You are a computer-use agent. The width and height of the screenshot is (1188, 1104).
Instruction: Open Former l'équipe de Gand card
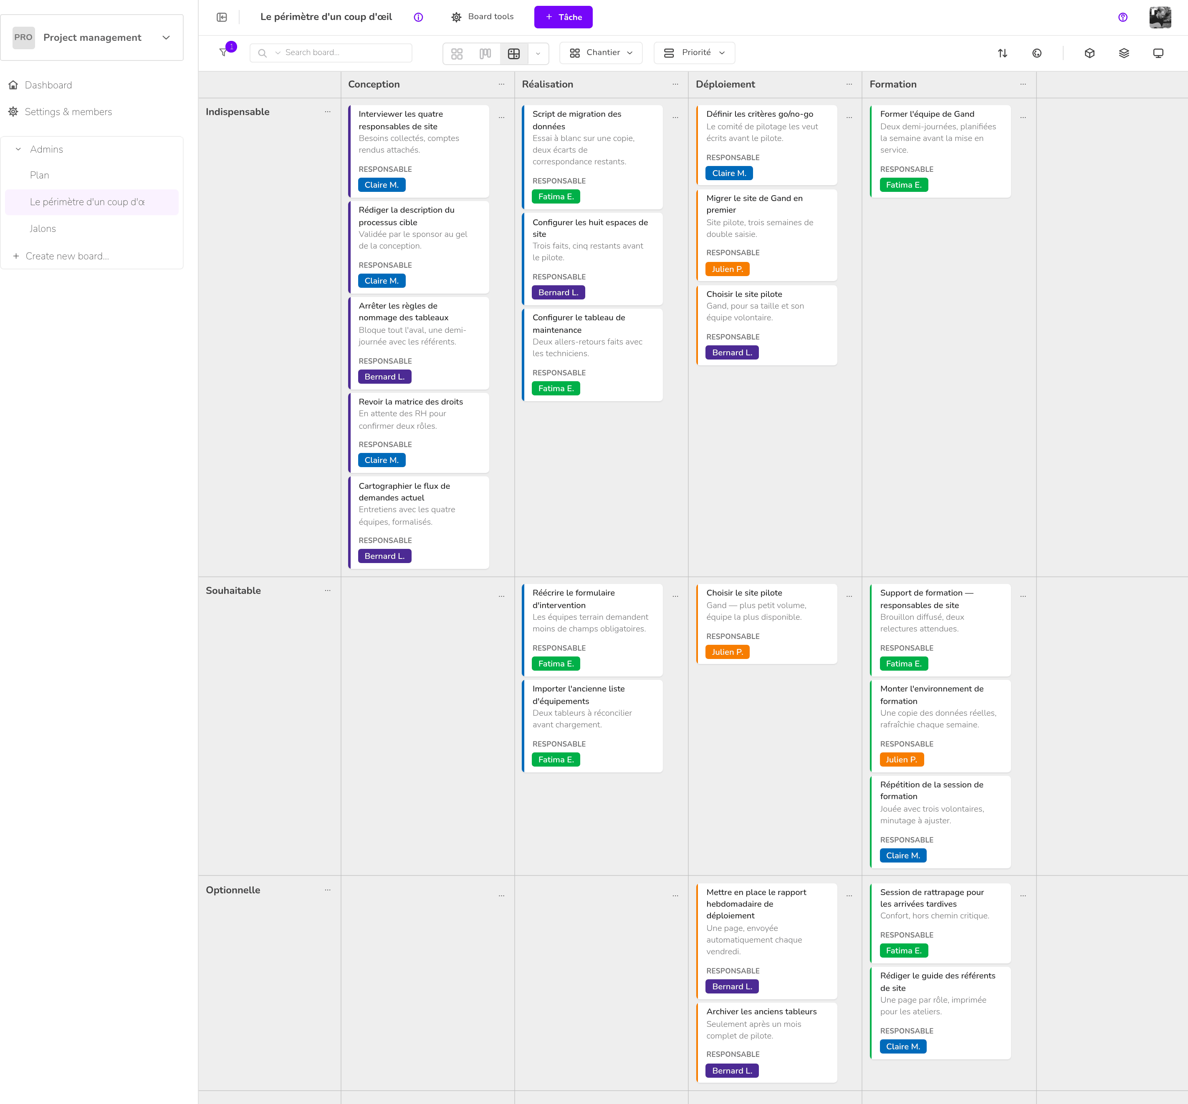pos(940,151)
